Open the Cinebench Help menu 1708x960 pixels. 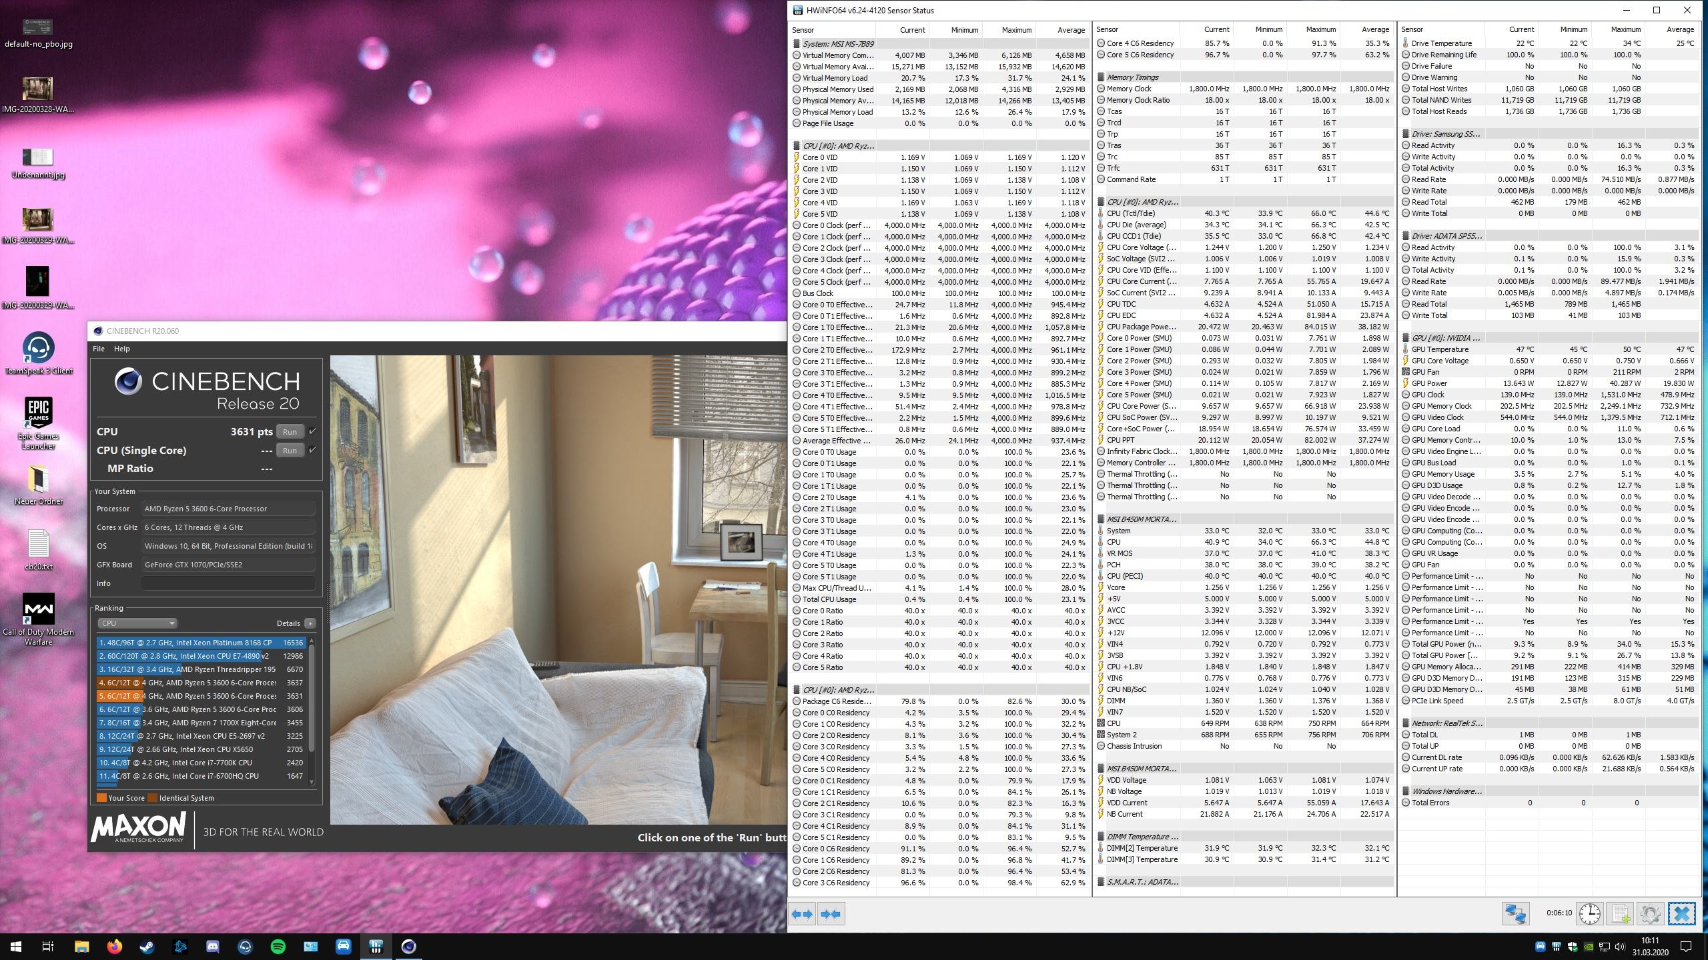click(121, 349)
